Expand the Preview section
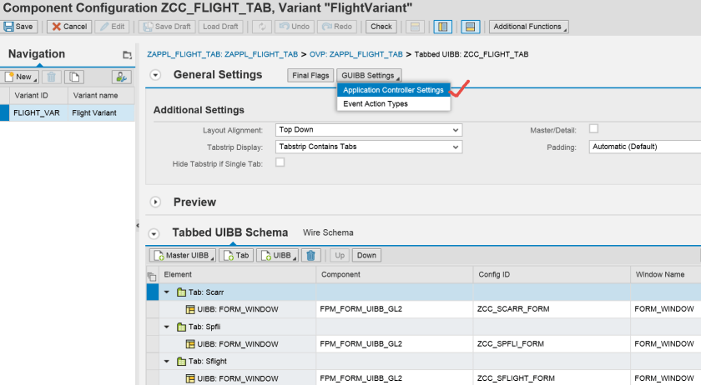701x385 pixels. click(x=155, y=202)
